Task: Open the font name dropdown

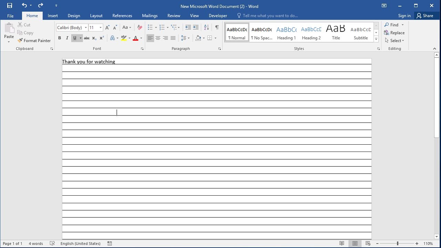Action: click(x=86, y=28)
